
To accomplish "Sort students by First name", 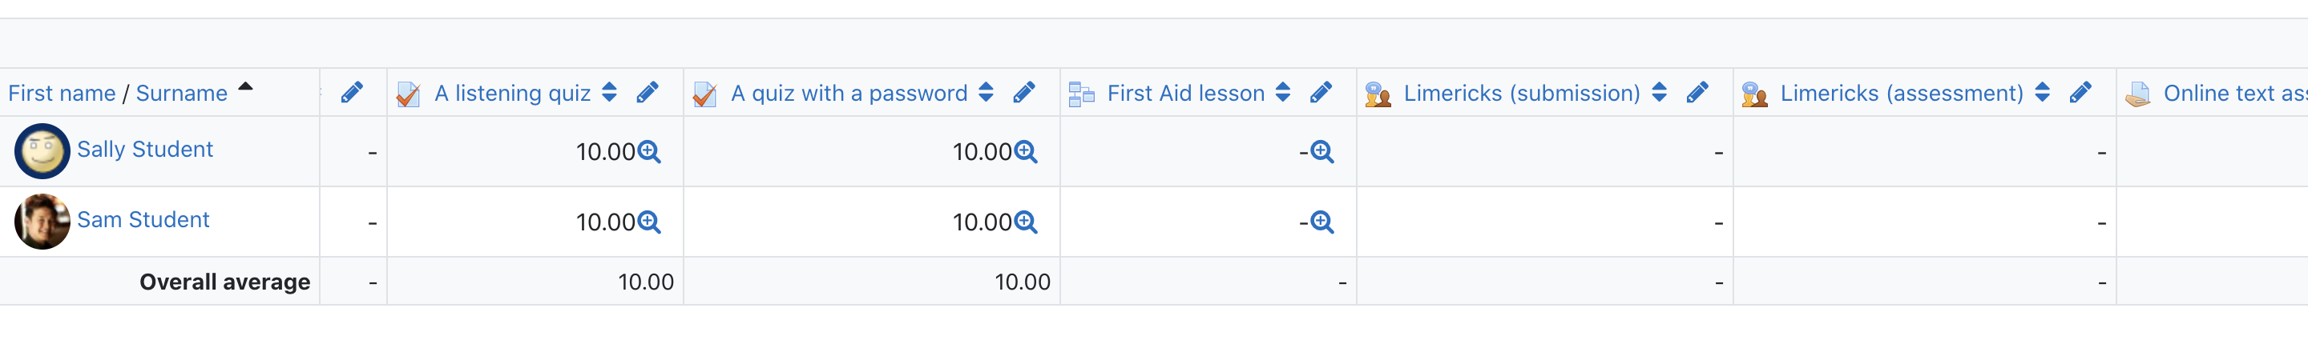I will coord(62,94).
